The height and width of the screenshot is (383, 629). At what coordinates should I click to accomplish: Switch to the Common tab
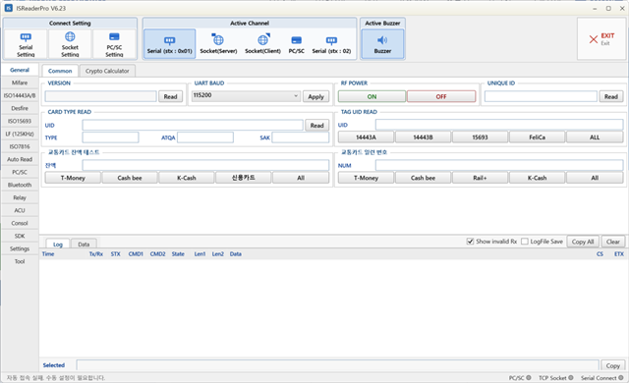click(60, 71)
